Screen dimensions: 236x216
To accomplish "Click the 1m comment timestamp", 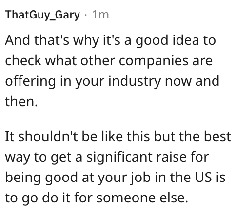I will (x=100, y=15).
